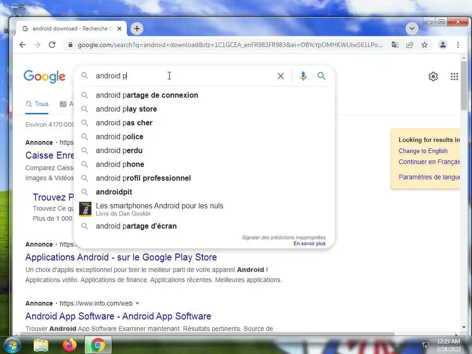The height and width of the screenshot is (354, 472).
Task: Choose suggestion android partage d'écran
Action: click(204, 226)
